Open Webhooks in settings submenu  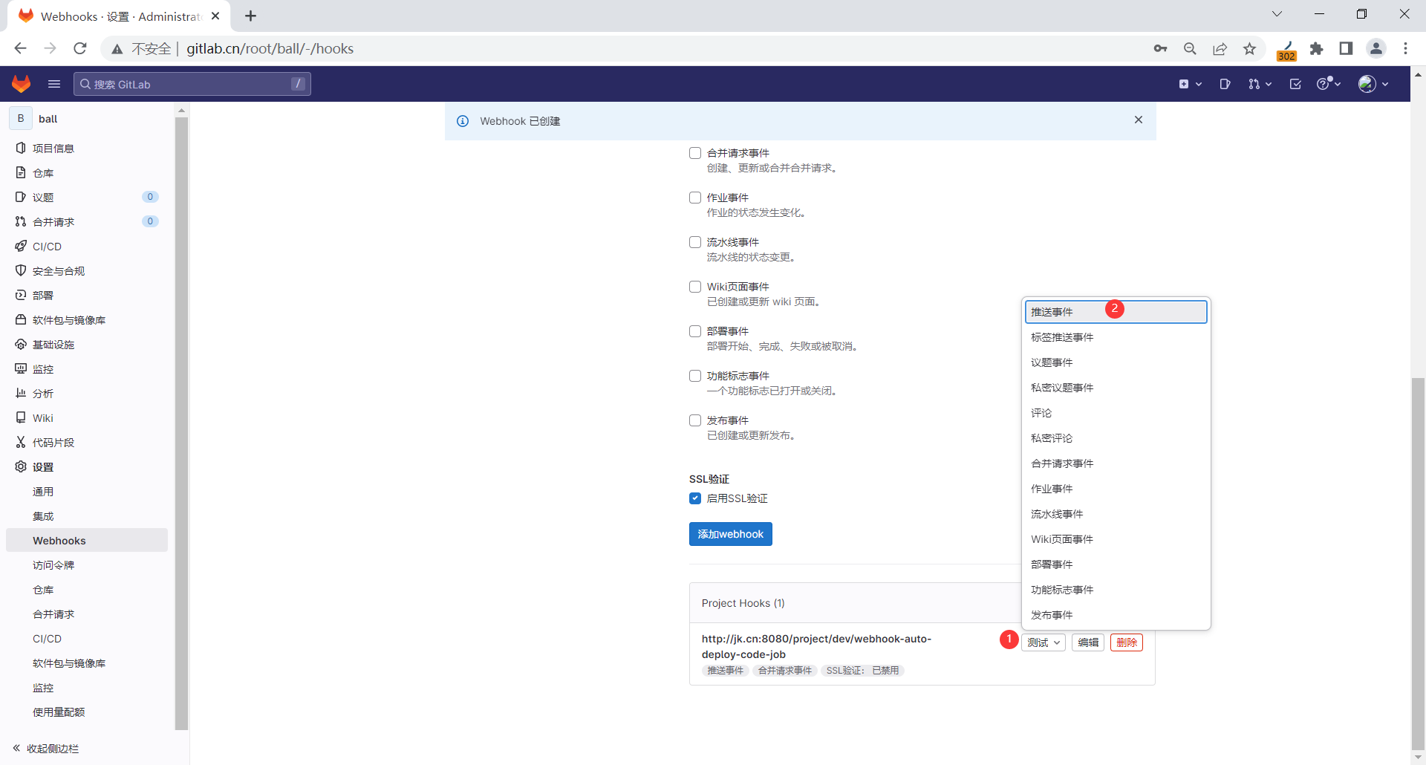pyautogui.click(x=86, y=541)
